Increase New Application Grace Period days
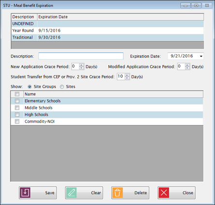Viewport: 215px width, 205px height. tap(82, 65)
